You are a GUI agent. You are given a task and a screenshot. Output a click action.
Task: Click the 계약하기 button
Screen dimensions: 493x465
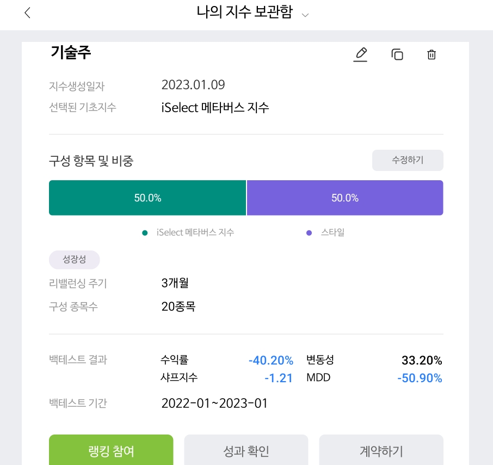(381, 450)
